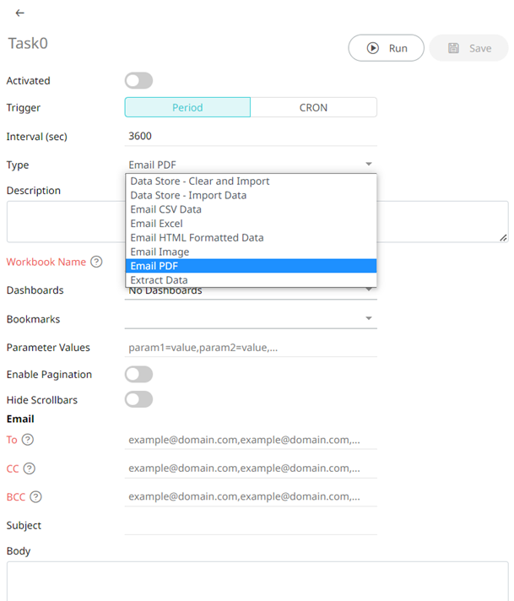Click the help icon beside To
This screenshot has width=514, height=601.
(28, 439)
